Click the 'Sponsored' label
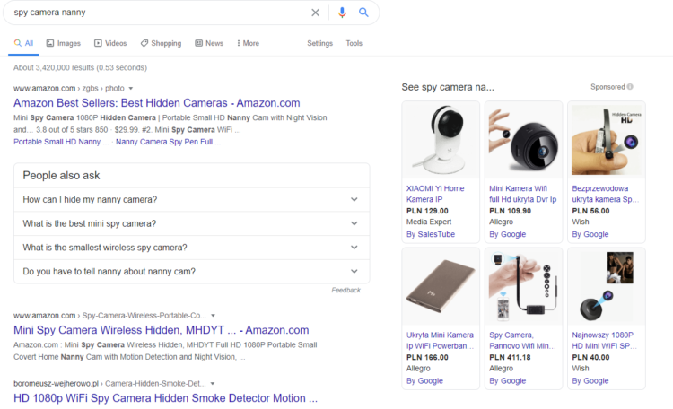Viewport: 673px width, 409px height. (x=607, y=87)
